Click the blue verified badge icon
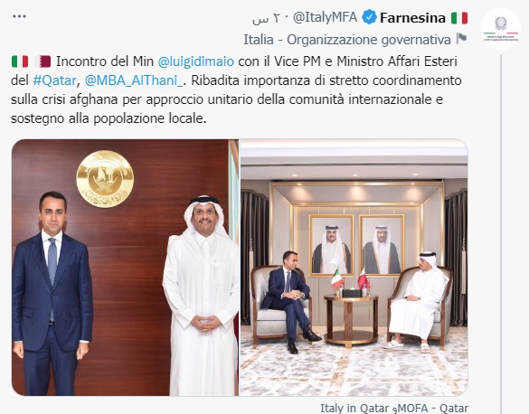The image size is (529, 414). click(x=369, y=17)
